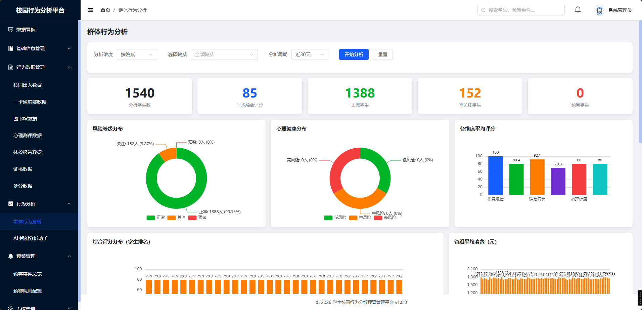Open the 选择院系 dropdown
Viewport: 642px width, 310px height.
point(224,54)
